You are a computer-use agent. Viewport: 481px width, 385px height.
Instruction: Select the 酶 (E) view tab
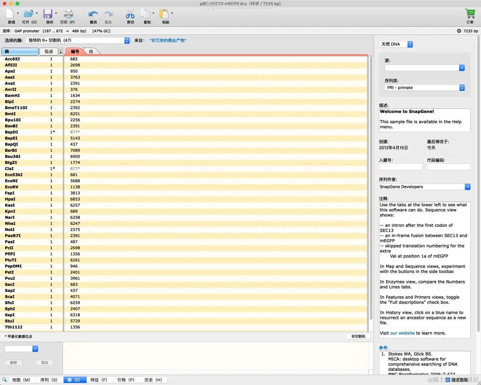coord(75,380)
